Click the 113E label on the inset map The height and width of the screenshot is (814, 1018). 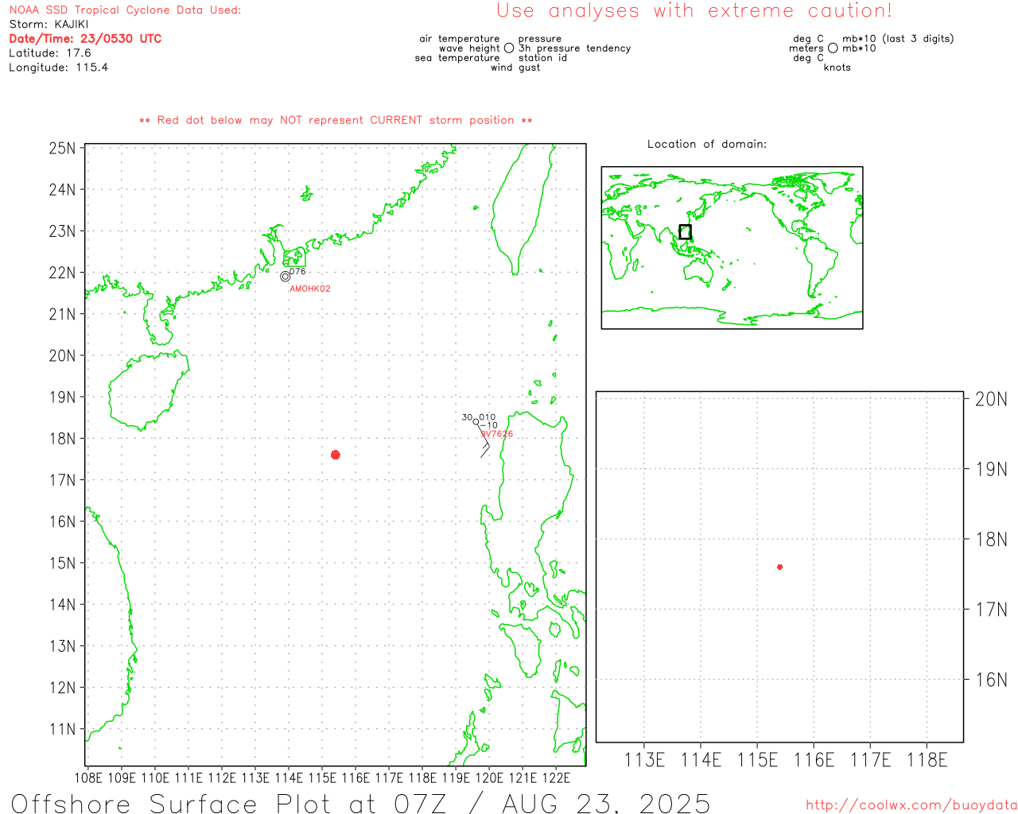coord(644,761)
